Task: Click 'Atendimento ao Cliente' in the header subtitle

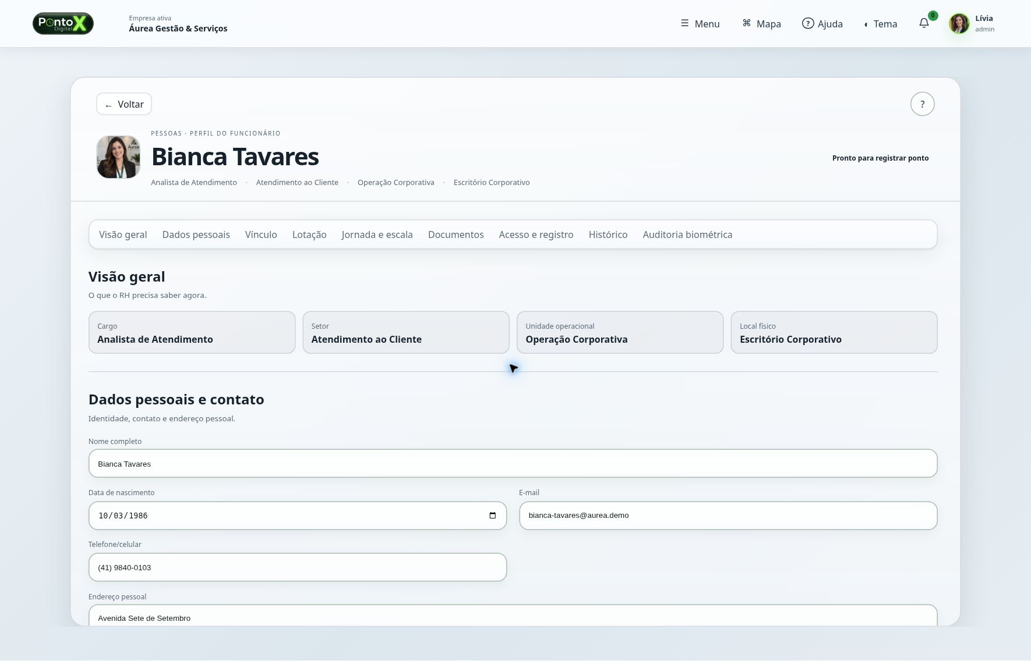Action: coord(297,183)
